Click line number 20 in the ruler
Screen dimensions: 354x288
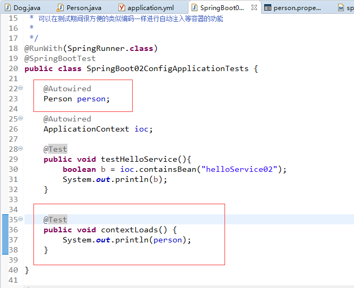(x=13, y=68)
